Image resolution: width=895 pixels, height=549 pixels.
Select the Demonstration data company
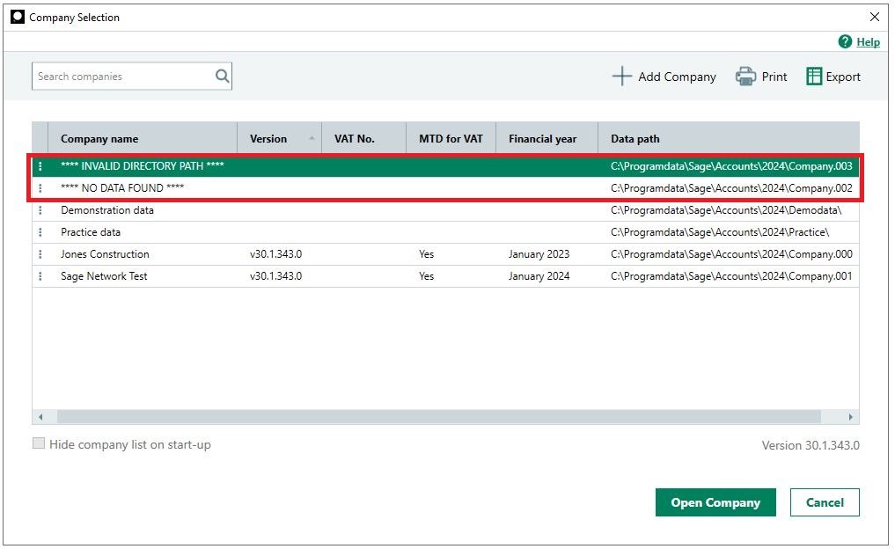[107, 210]
